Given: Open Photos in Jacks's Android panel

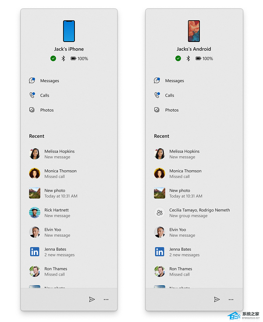Looking at the screenshot, I should pos(166,110).
